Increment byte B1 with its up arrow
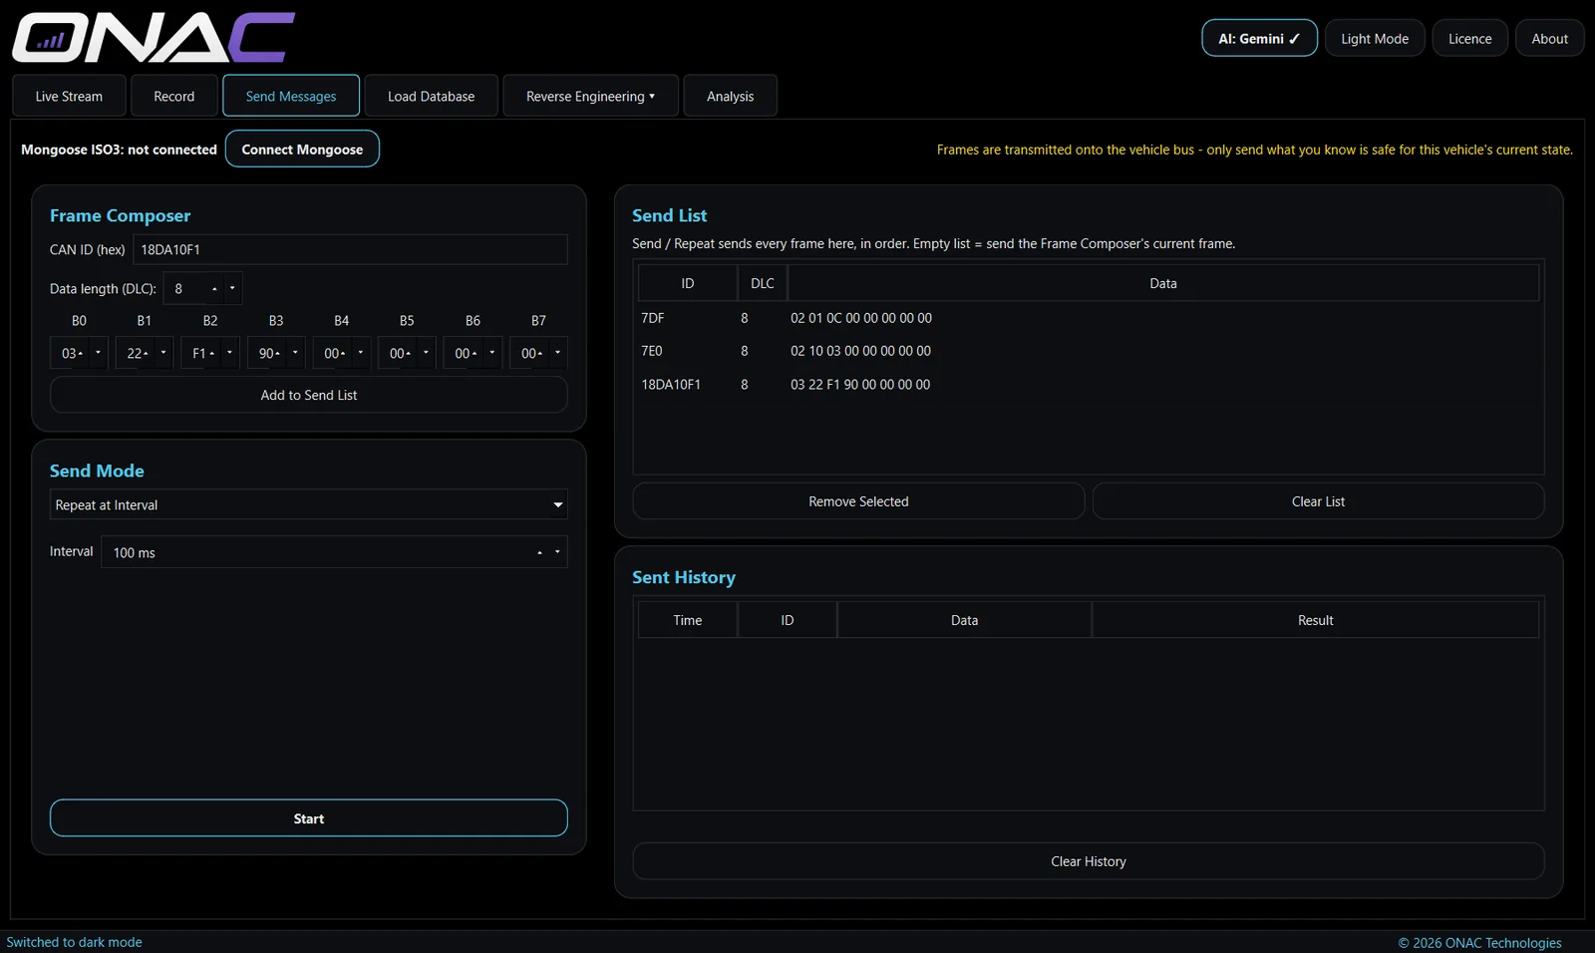The image size is (1595, 953). [147, 353]
